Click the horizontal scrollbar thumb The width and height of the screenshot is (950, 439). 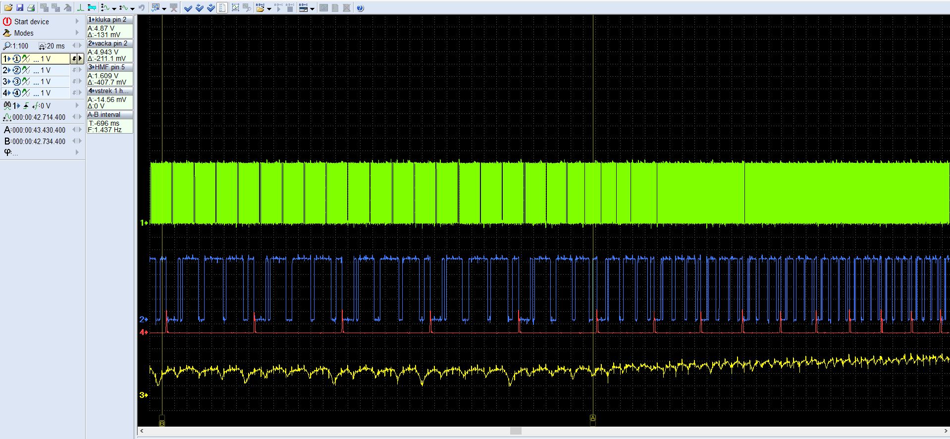[x=516, y=431]
